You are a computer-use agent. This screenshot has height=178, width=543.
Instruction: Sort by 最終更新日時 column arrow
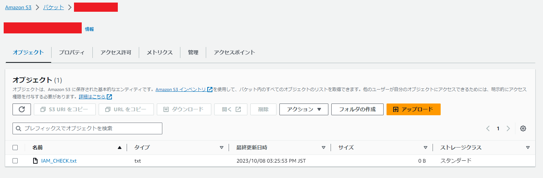[324, 148]
